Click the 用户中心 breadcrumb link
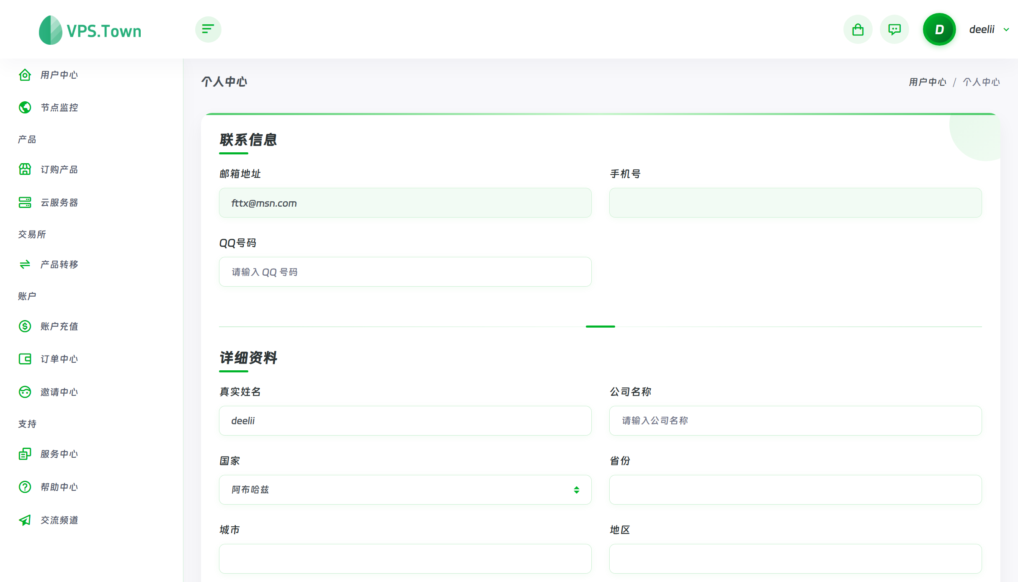 (x=927, y=82)
